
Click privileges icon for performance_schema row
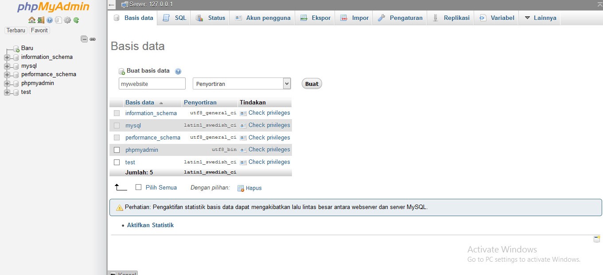click(243, 138)
